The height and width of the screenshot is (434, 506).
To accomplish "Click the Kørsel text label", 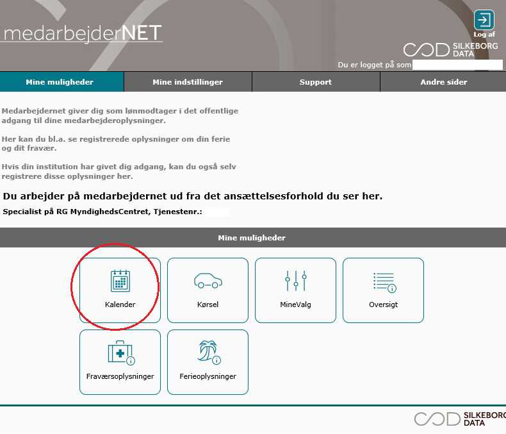I will coord(208,305).
